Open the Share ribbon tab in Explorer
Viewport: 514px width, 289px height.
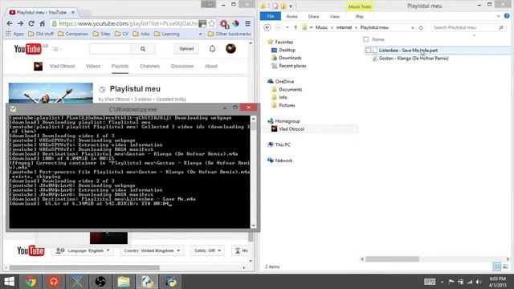tap(313, 16)
